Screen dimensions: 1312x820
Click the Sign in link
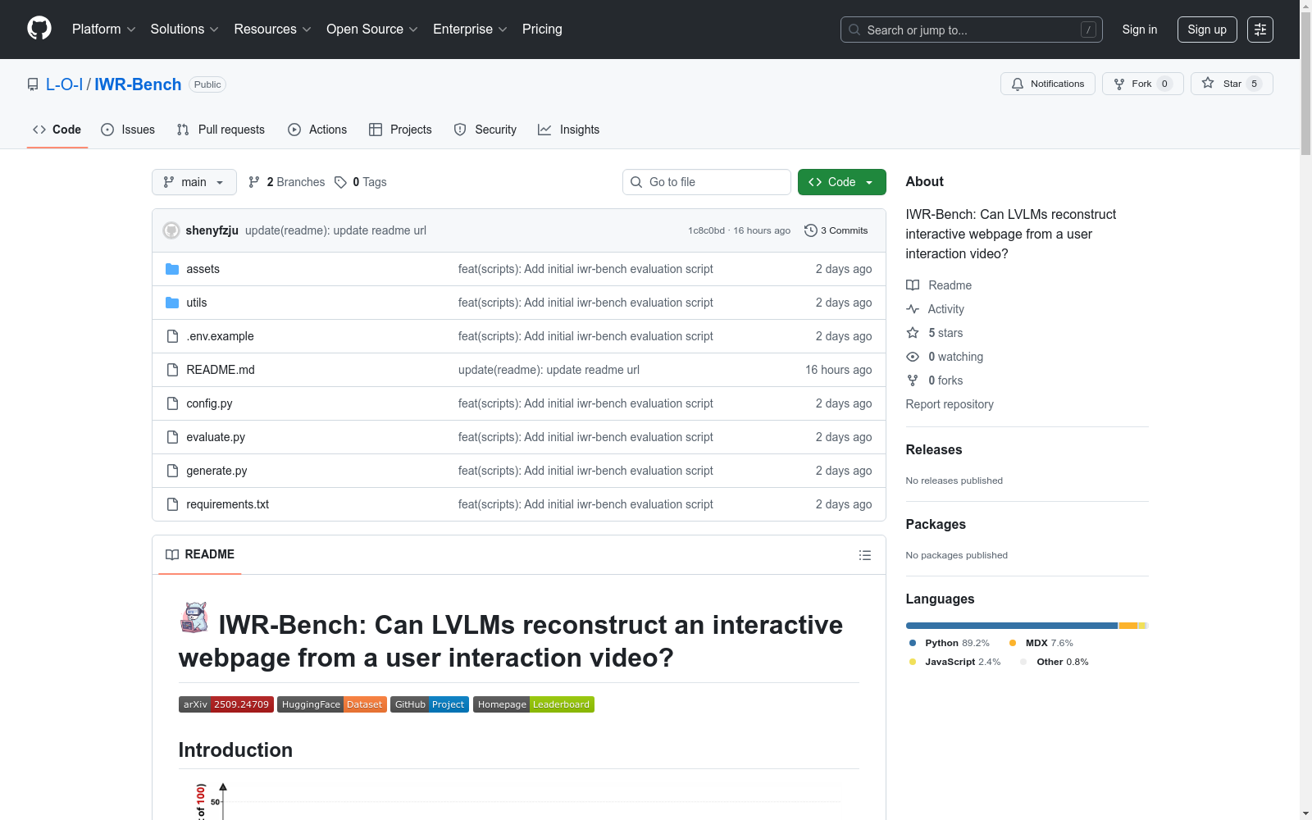(1140, 30)
